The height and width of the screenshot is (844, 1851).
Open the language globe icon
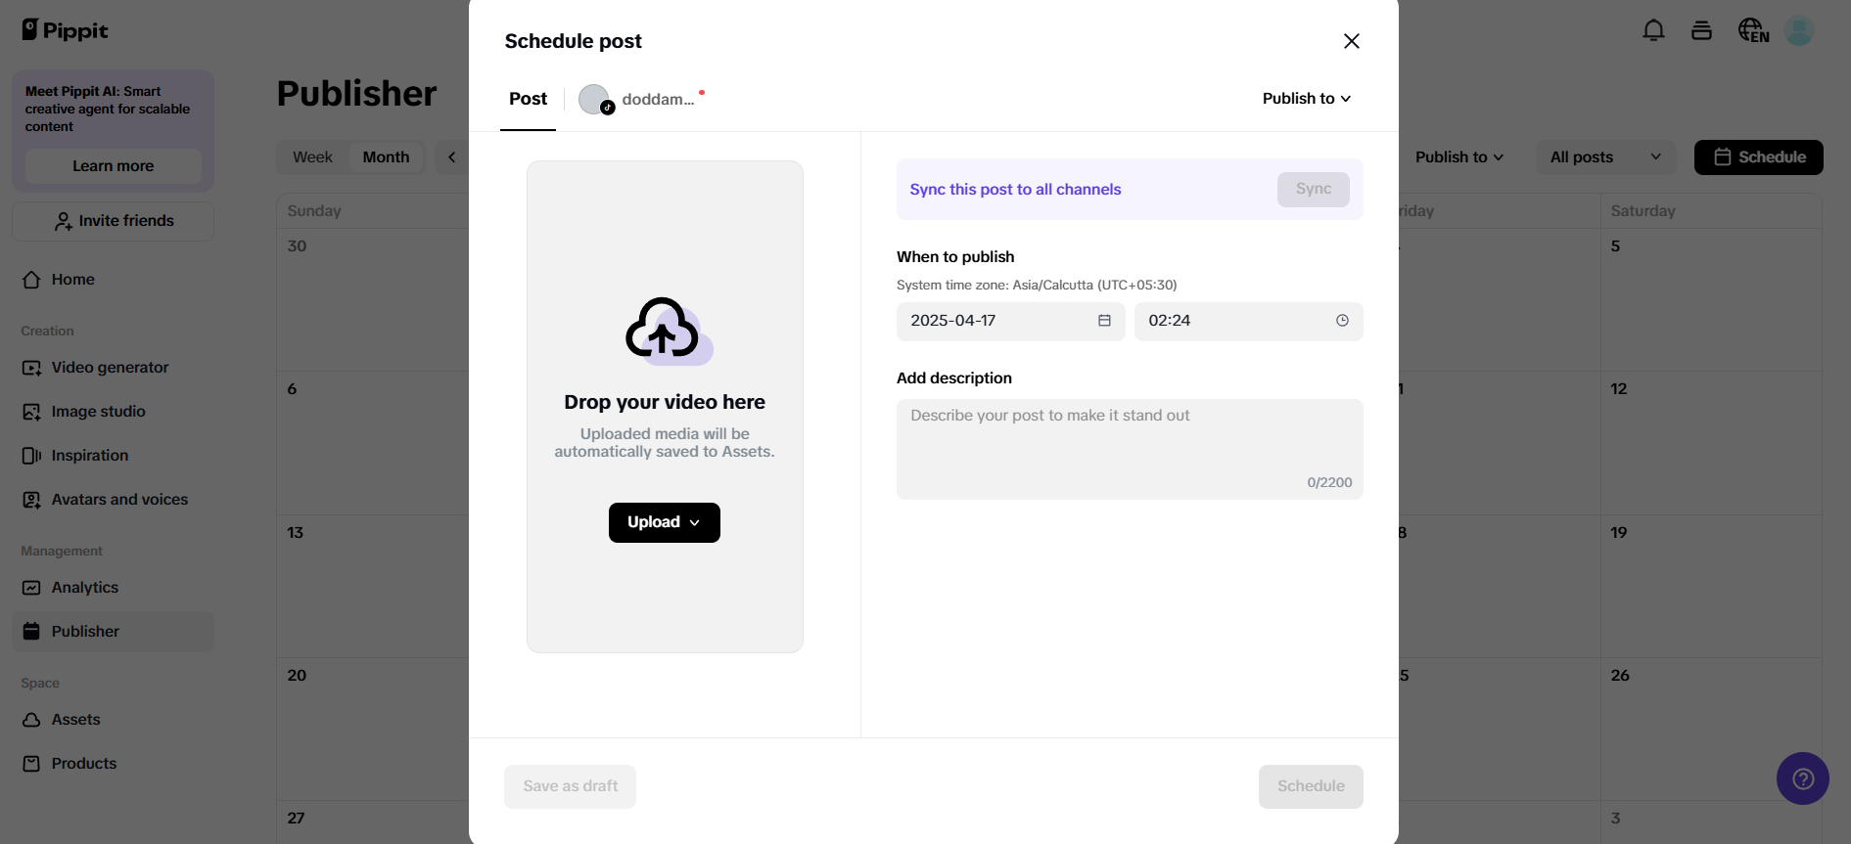click(1752, 30)
